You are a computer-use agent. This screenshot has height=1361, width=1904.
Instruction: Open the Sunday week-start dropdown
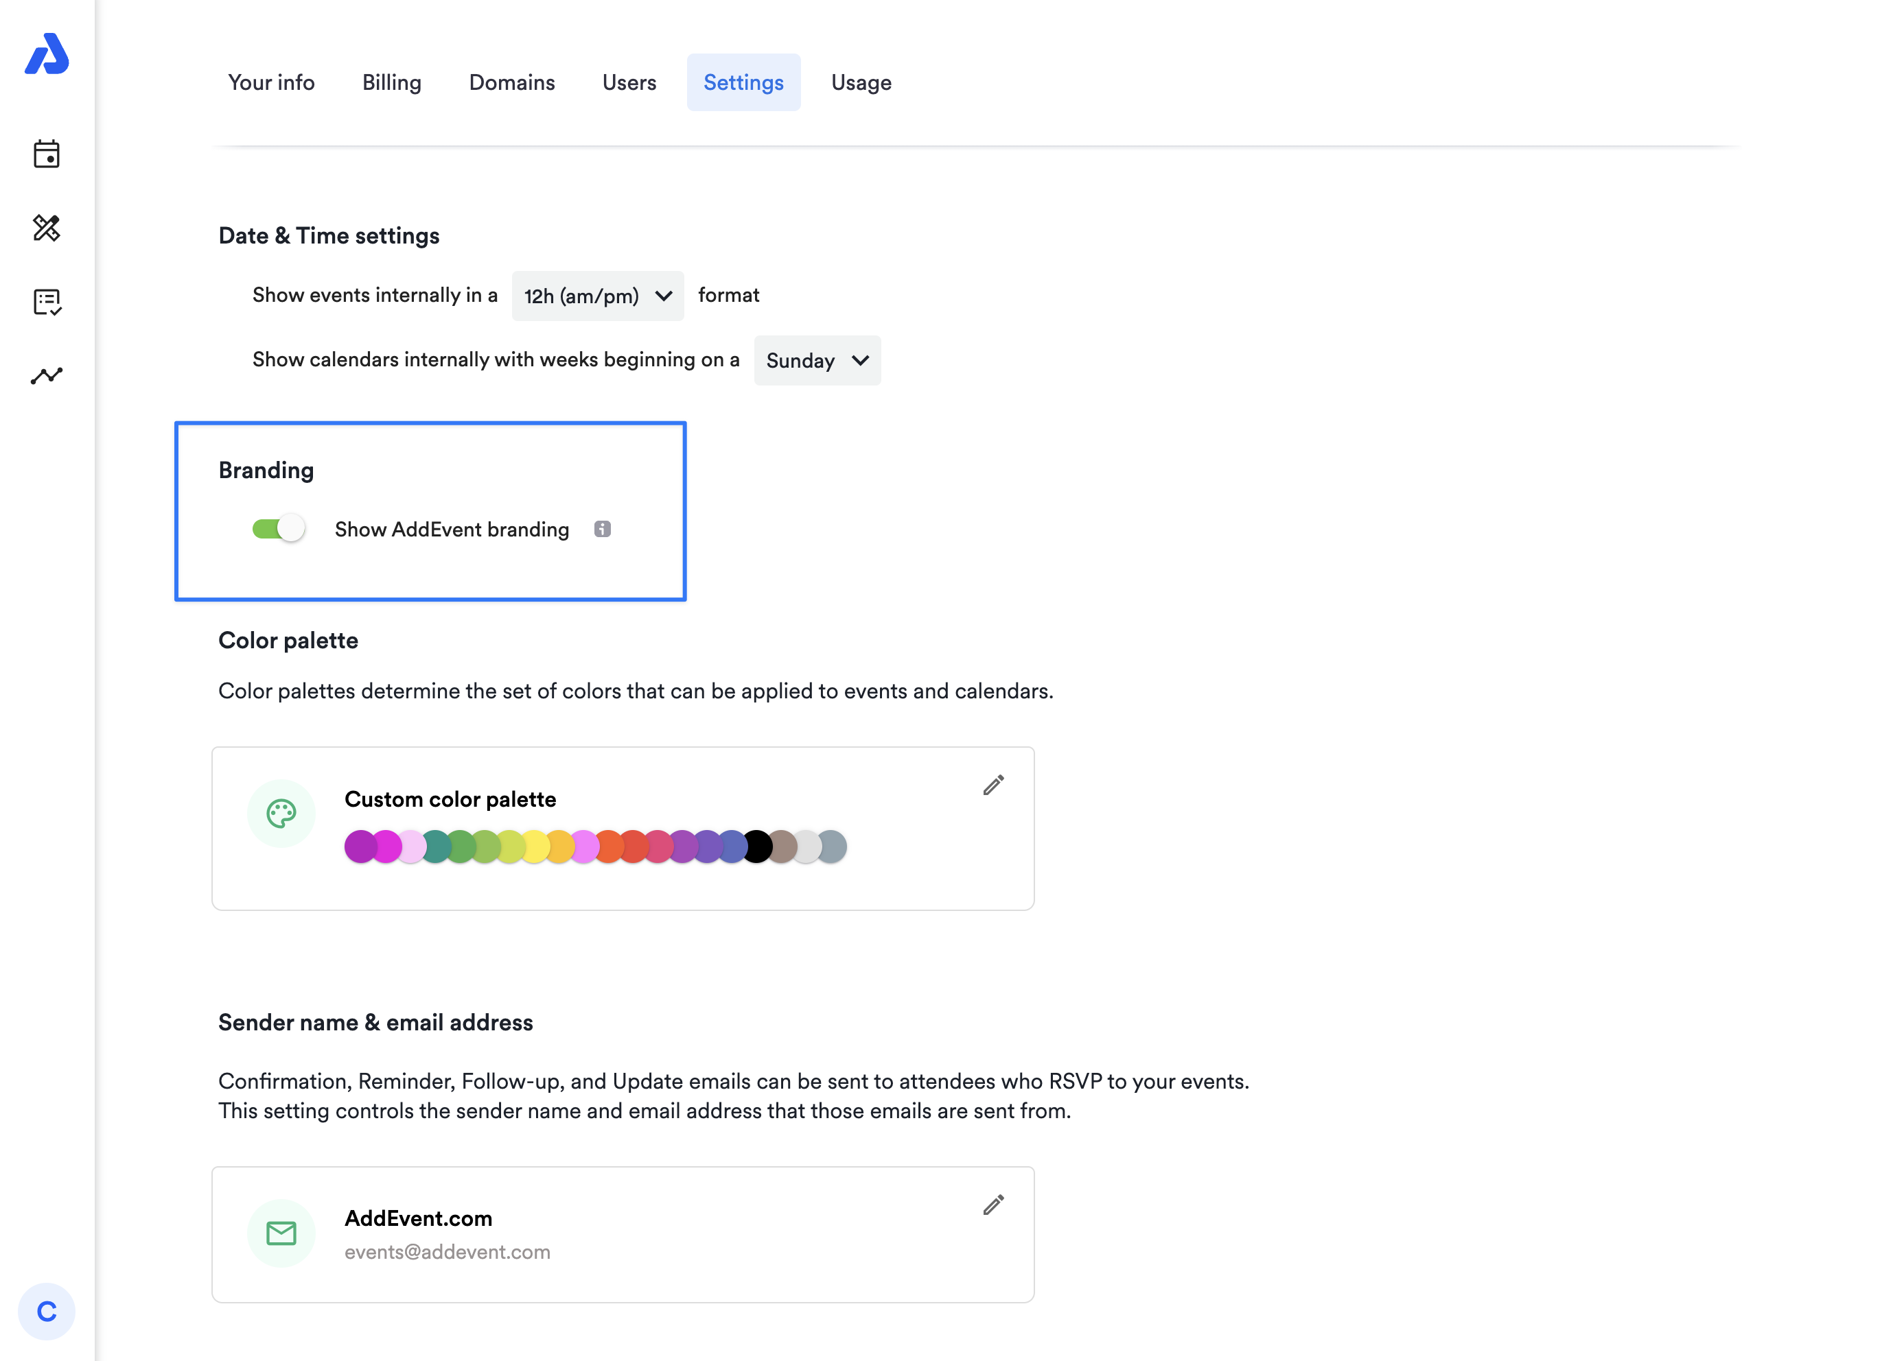[x=817, y=360]
